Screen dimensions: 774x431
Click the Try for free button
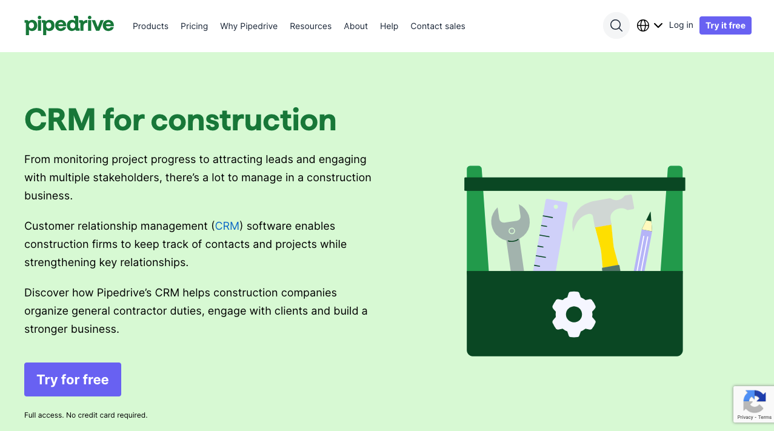[73, 379]
